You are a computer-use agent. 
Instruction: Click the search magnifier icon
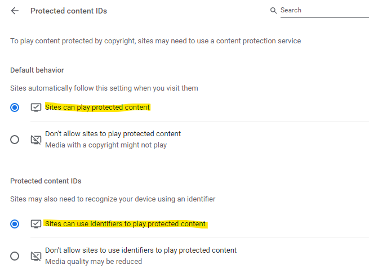tap(274, 11)
